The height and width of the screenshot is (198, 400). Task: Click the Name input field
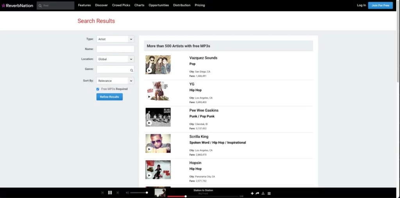point(115,49)
